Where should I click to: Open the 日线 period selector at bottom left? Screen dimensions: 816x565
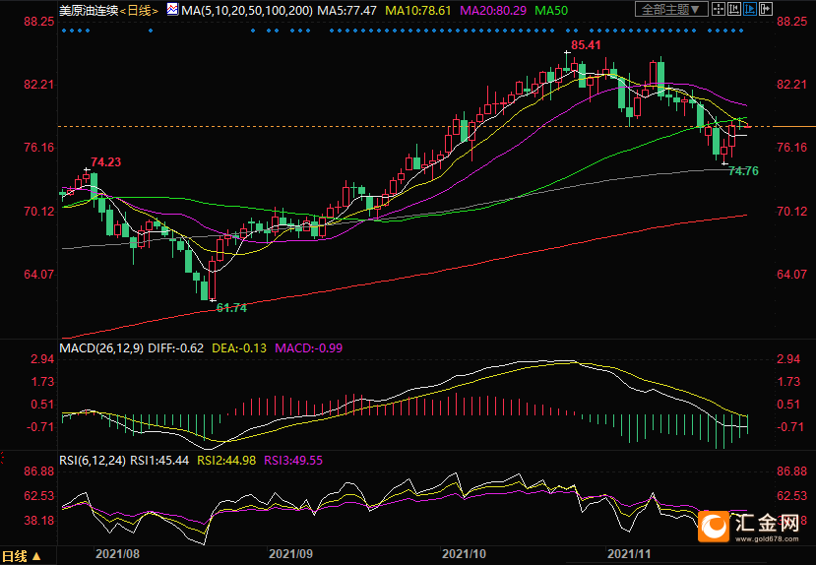click(x=22, y=557)
